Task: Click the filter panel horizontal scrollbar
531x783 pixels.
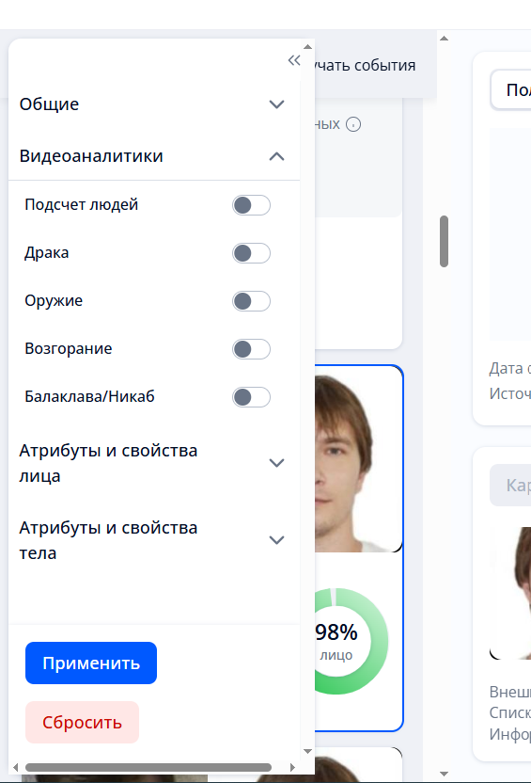Action: click(x=148, y=767)
